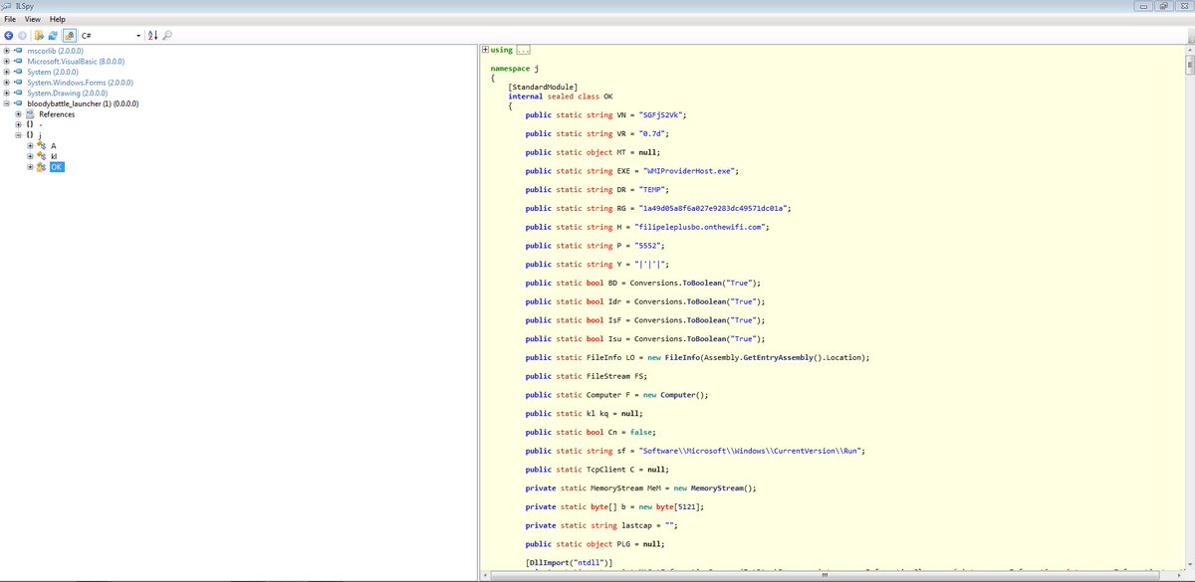Expand class A node
1195x582 pixels.
(x=31, y=146)
